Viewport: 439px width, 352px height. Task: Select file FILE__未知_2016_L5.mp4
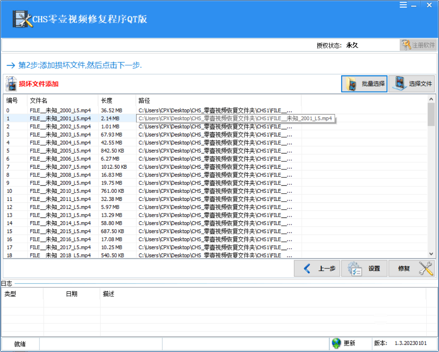coord(60,239)
